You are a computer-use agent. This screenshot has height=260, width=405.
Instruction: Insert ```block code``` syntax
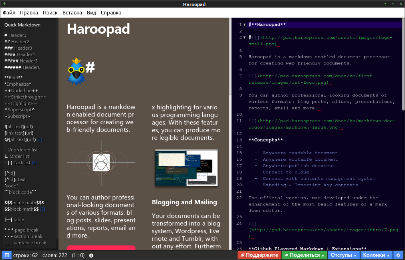(x=20, y=193)
